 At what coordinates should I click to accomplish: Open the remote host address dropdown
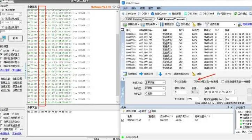(20, 23)
